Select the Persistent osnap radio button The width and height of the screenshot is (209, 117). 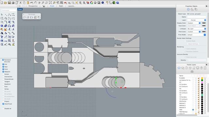(x=3, y=60)
